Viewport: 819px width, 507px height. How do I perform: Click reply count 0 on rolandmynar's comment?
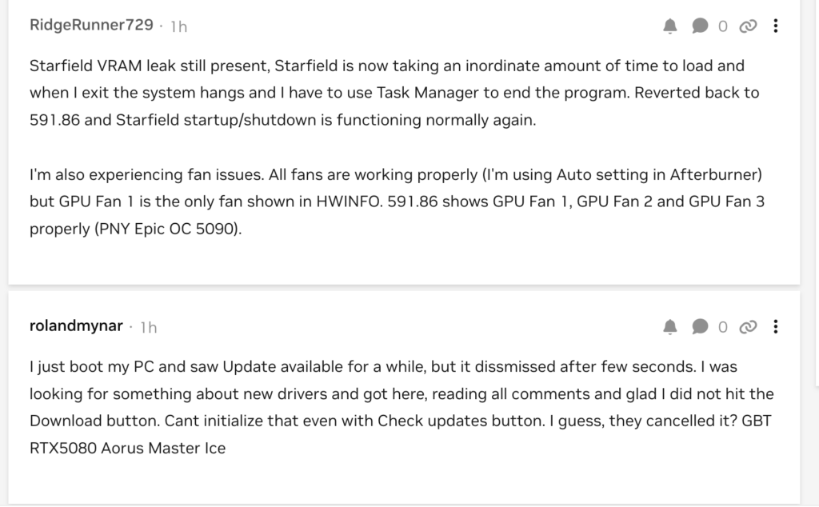point(723,326)
